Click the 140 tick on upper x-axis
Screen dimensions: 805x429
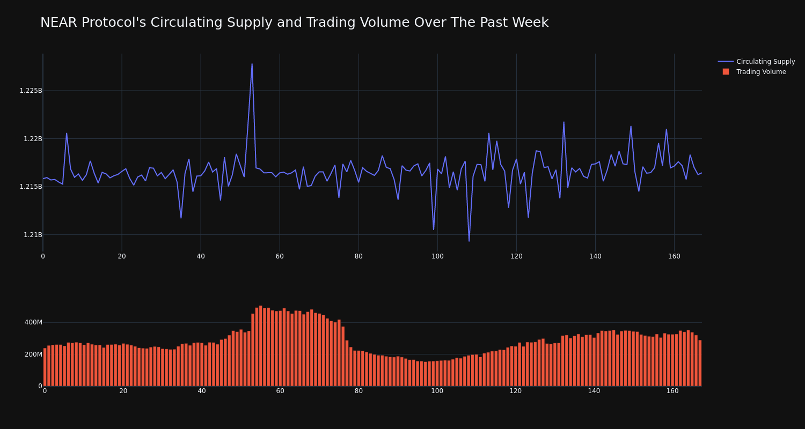coord(595,256)
